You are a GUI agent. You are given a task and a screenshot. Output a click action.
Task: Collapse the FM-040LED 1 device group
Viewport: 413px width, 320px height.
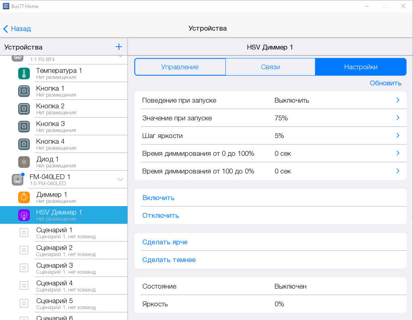coord(120,180)
